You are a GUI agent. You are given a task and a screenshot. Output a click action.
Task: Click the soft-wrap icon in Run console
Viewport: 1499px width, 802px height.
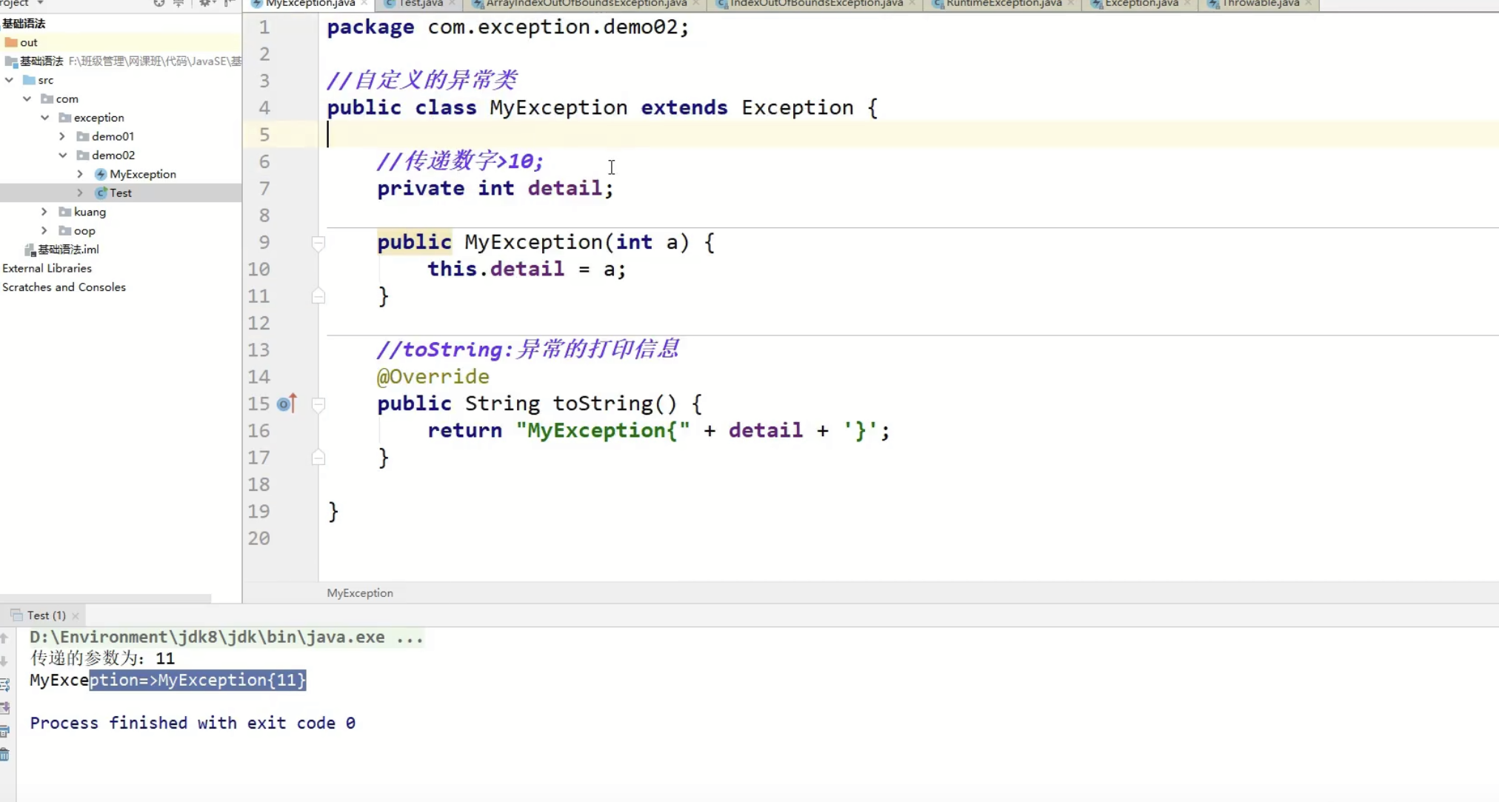click(4, 684)
